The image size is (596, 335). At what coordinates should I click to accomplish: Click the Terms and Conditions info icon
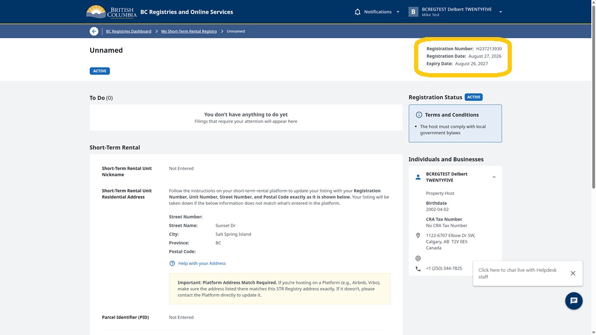pyautogui.click(x=419, y=114)
